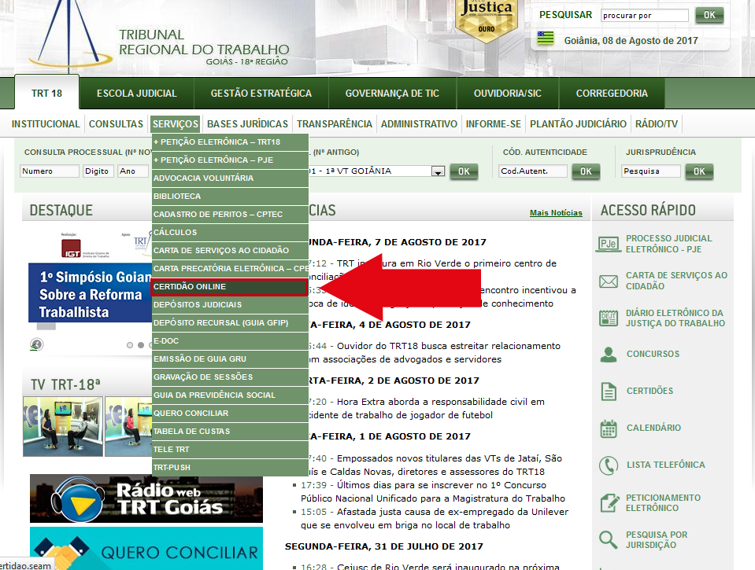Switch to the Escola Judicial tab
The image size is (755, 570).
pos(137,94)
